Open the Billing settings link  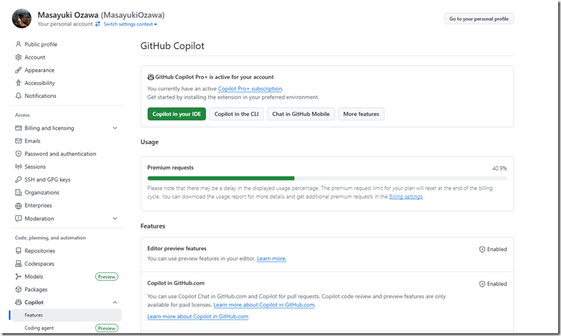point(406,197)
